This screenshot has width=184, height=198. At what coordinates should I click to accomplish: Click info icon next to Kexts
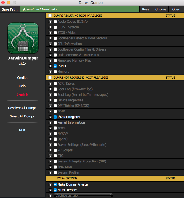[x=50, y=128]
